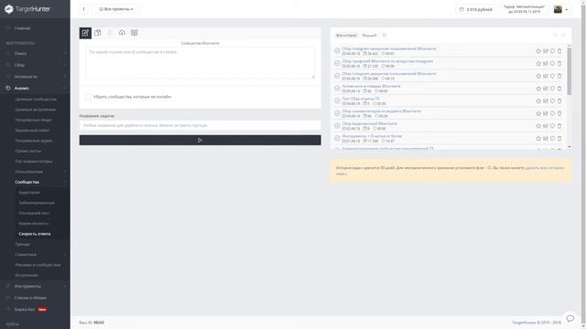Focus the 'Название задачи' input field
Image resolution: width=586 pixels, height=329 pixels.
200,125
